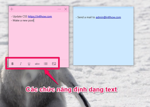150x107 pixels.
Task: Open the three-dots menu on pink note
Action: coord(59,9)
